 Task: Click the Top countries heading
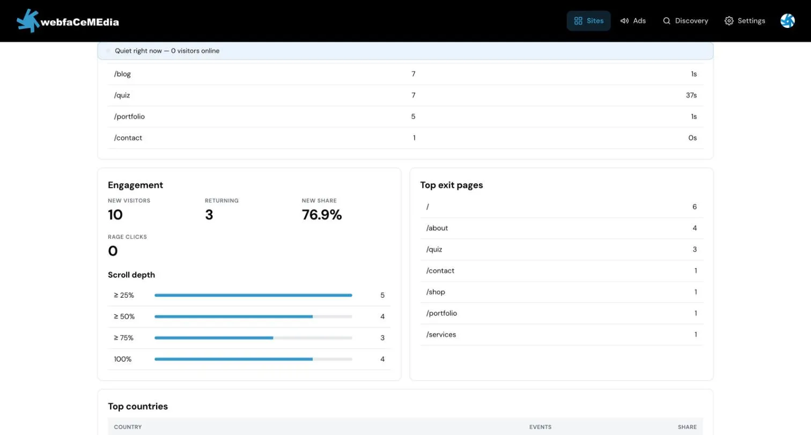click(x=138, y=407)
